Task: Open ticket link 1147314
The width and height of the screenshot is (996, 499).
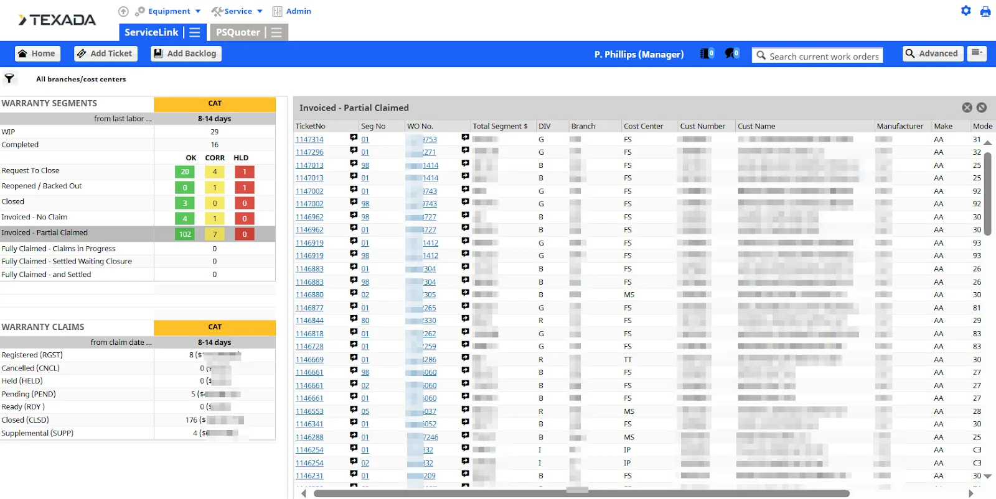Action: click(x=309, y=140)
